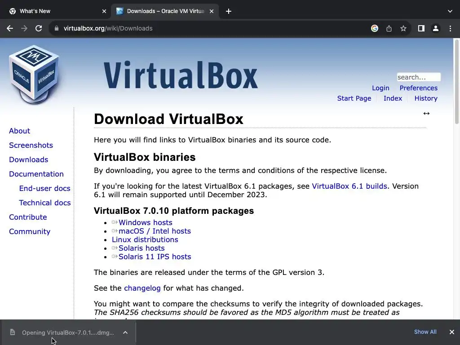Open the Chrome three-dot menu
This screenshot has height=345, width=460.
coord(450,28)
